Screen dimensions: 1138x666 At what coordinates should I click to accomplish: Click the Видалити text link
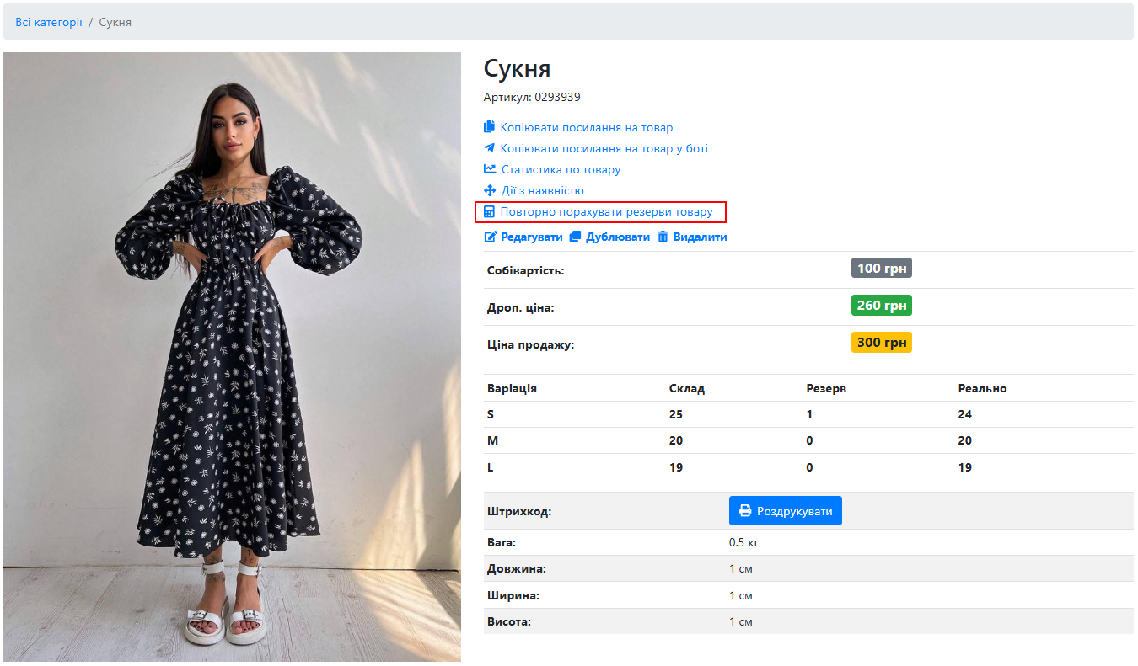tap(700, 237)
